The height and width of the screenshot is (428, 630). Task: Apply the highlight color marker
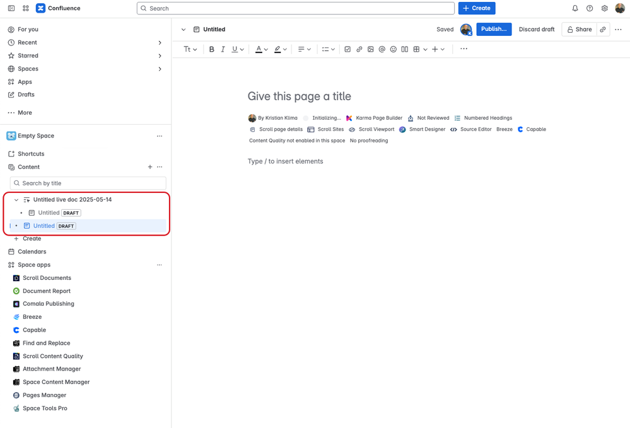(x=277, y=49)
